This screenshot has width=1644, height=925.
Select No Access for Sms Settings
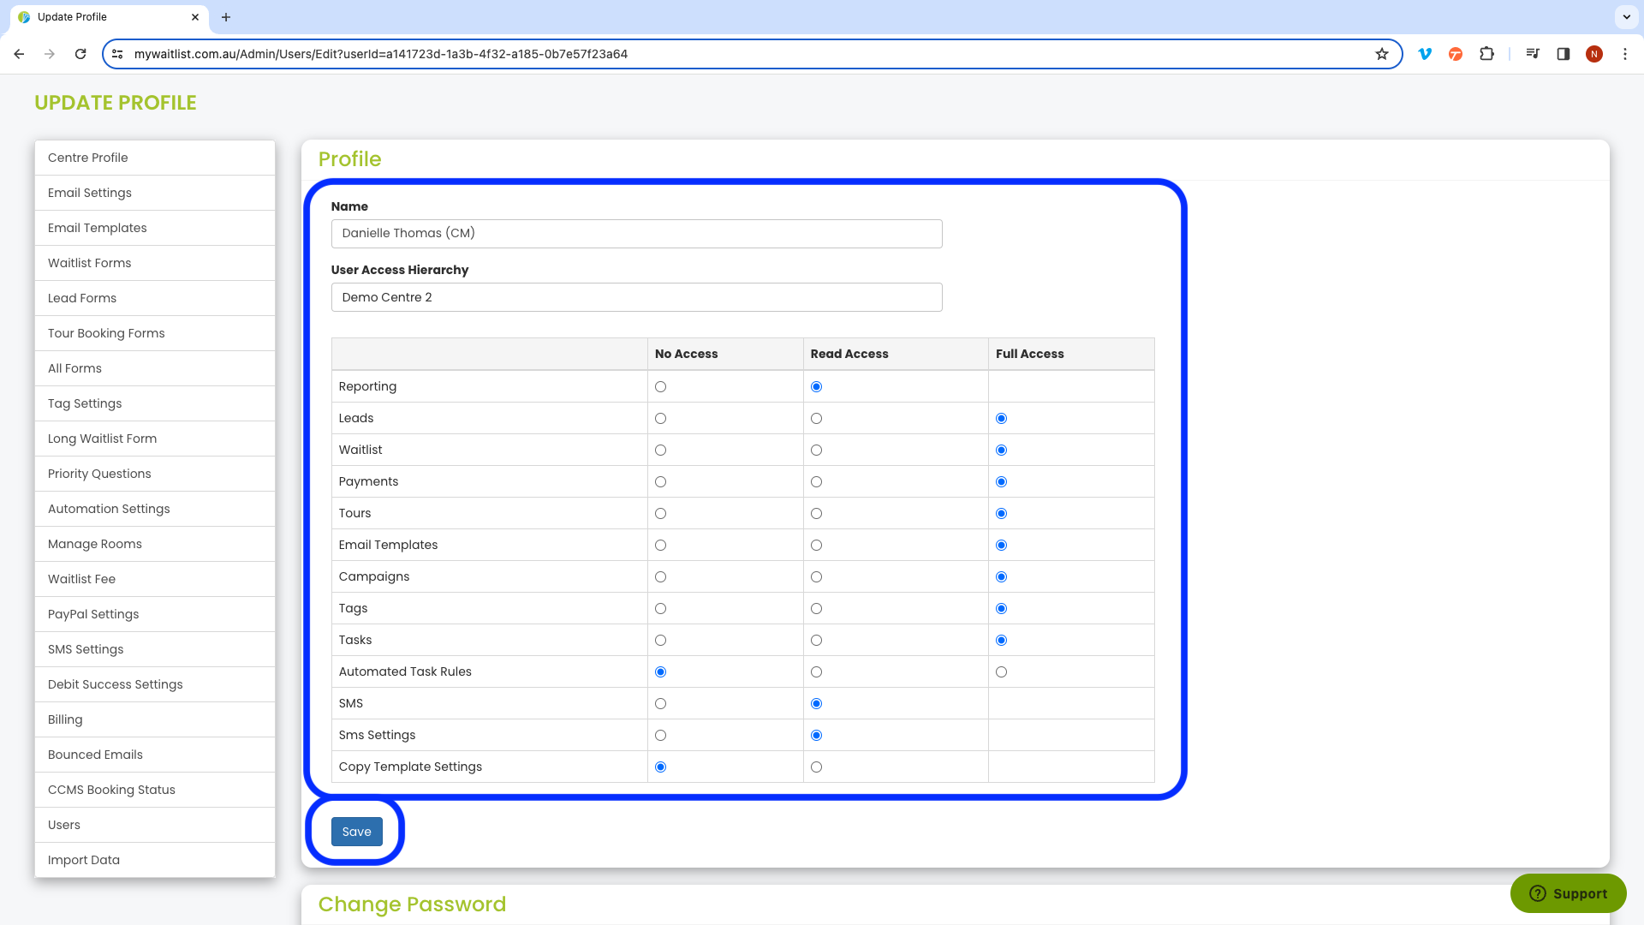[x=660, y=735]
